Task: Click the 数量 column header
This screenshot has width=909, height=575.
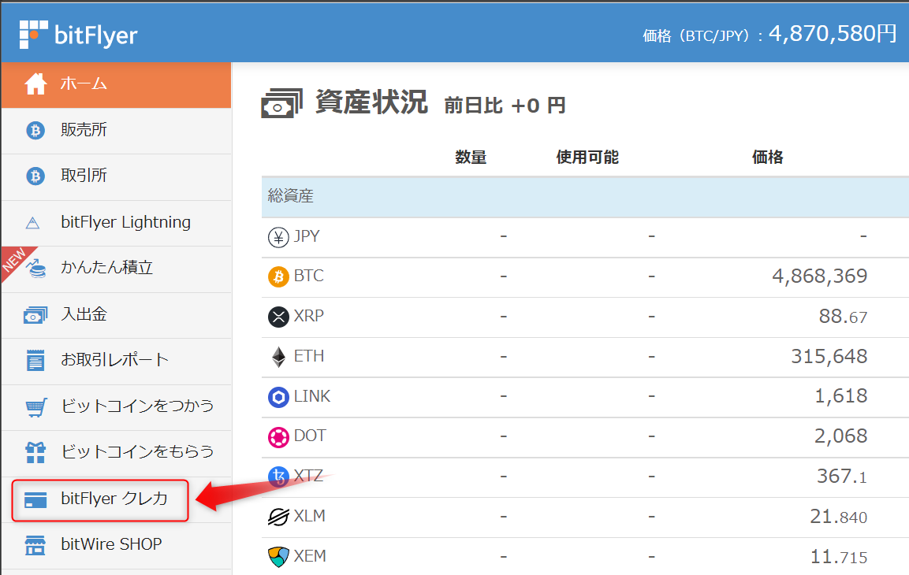Action: (470, 157)
